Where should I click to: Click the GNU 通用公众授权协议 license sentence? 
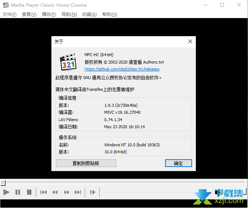pyautogui.click(x=108, y=78)
